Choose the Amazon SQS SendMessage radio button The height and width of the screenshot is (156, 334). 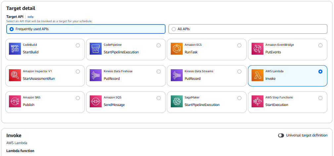[x=159, y=98]
